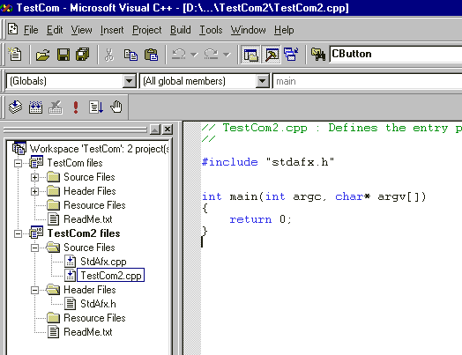Image resolution: width=462 pixels, height=355 pixels.
Task: Open the Insert menu
Action: coord(112,30)
